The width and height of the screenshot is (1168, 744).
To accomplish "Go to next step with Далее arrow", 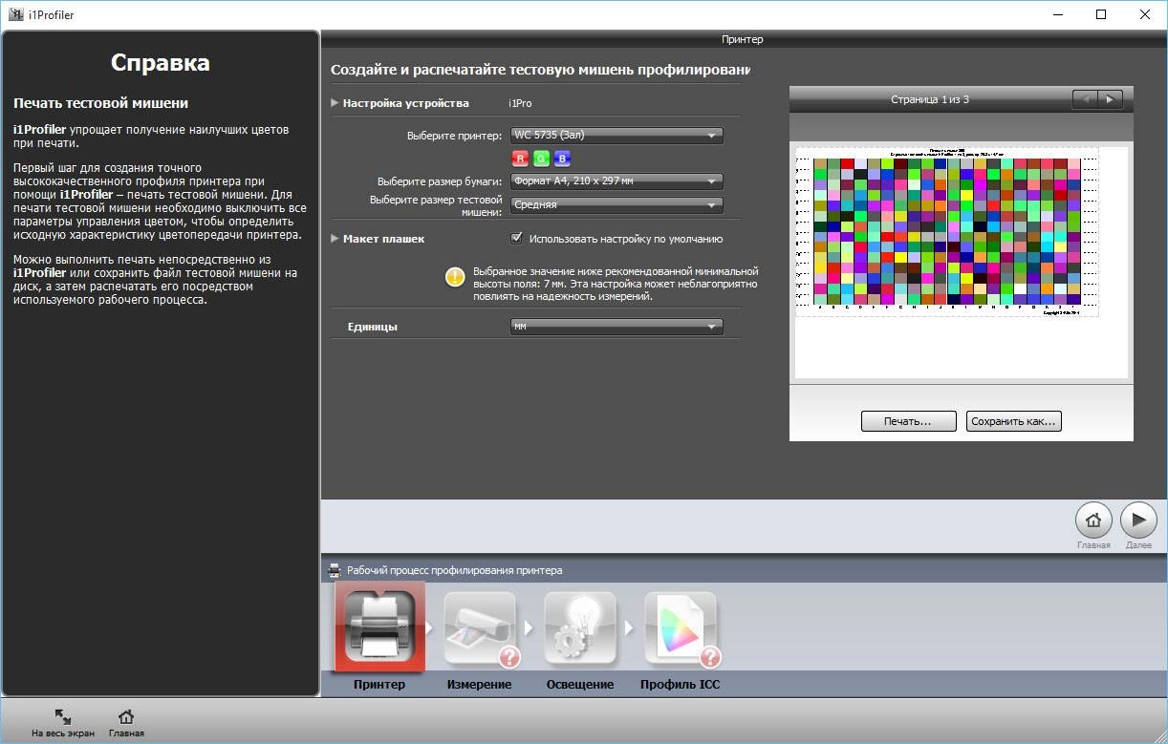I will click(x=1138, y=521).
